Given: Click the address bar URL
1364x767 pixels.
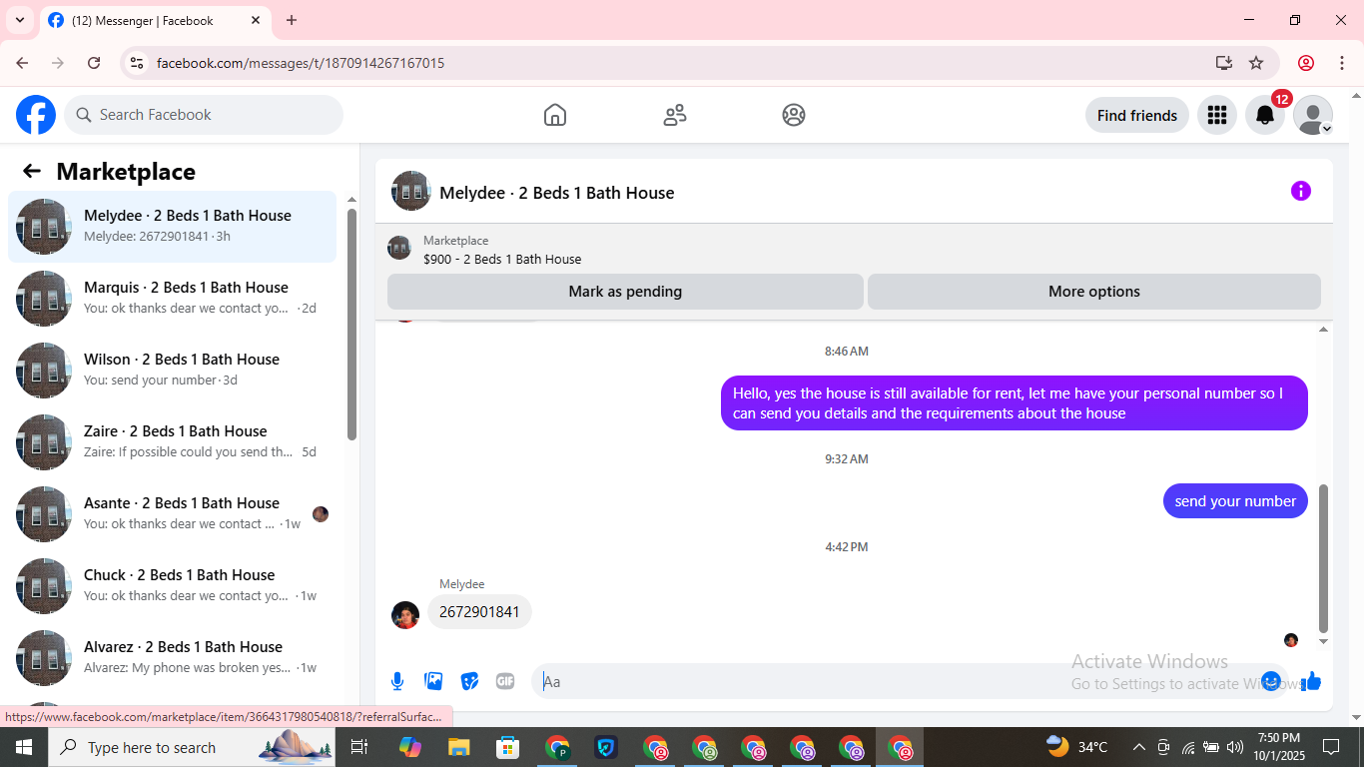Looking at the screenshot, I should pyautogui.click(x=301, y=63).
